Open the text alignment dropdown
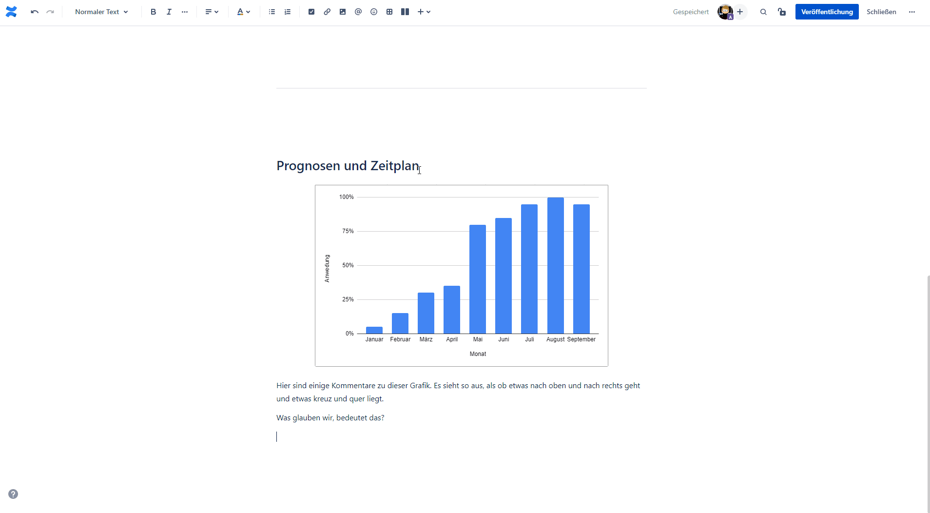This screenshot has height=513, width=930. pyautogui.click(x=212, y=12)
